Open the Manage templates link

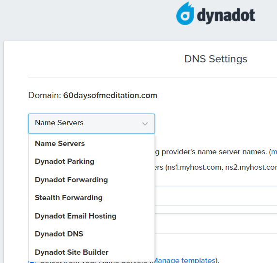[x=185, y=261]
